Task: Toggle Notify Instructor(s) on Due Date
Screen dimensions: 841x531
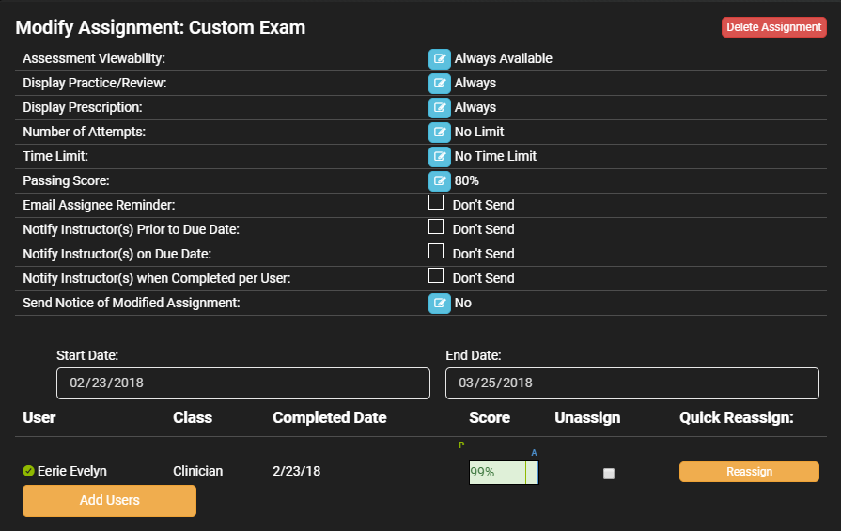Action: (x=436, y=251)
